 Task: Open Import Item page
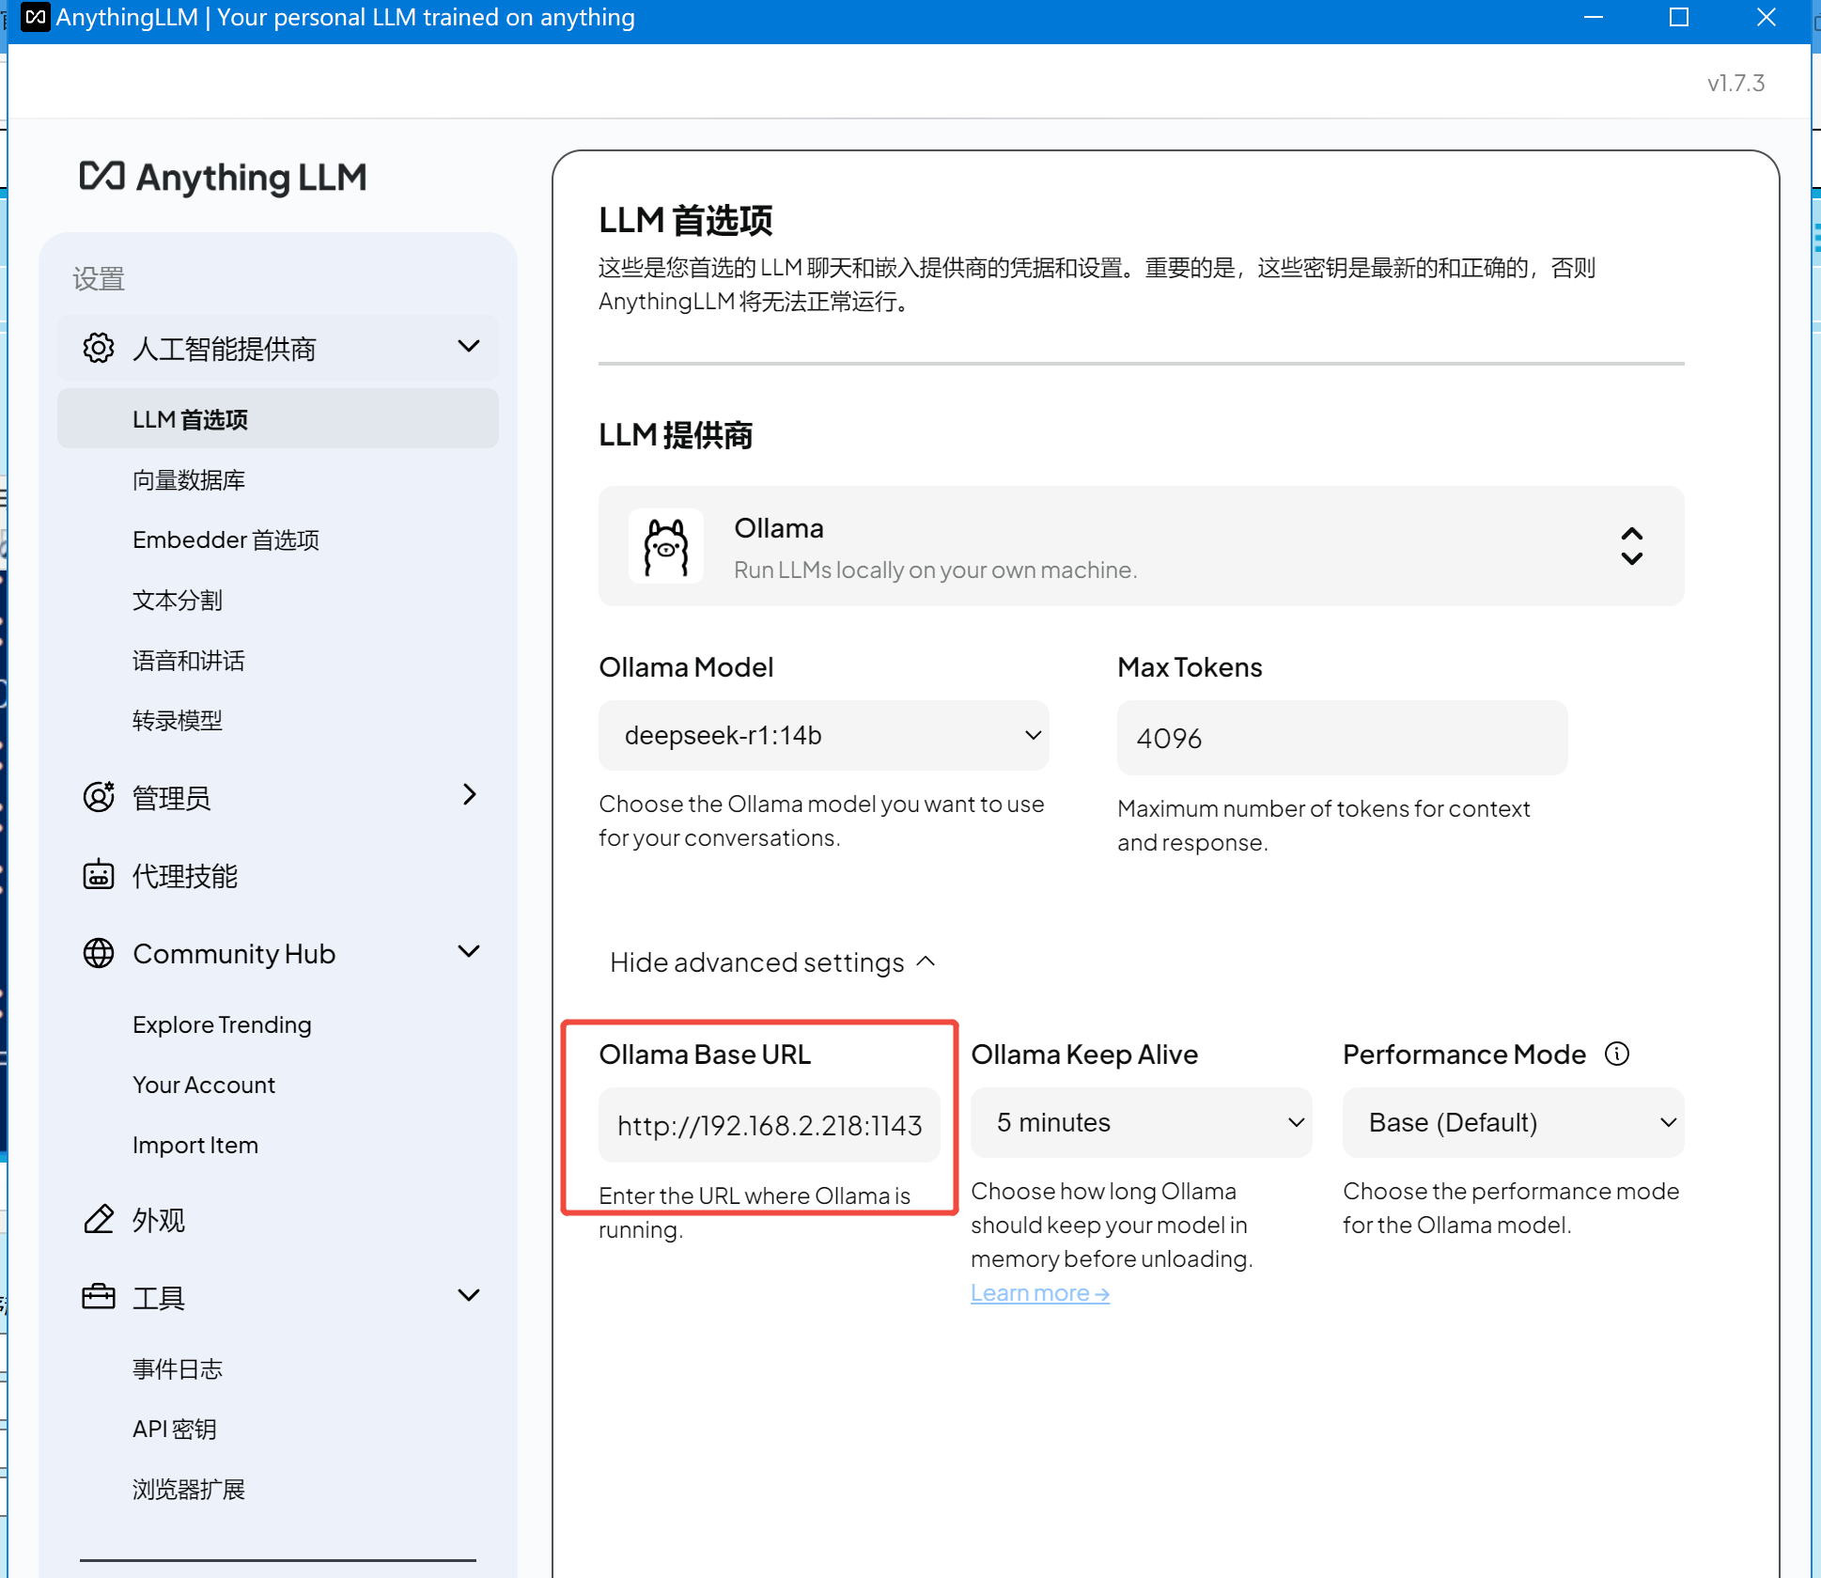click(x=195, y=1145)
